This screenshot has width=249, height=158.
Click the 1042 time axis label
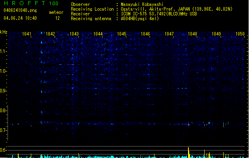50,34
